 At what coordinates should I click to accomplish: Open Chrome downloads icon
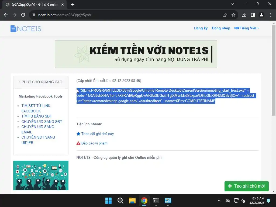(244, 15)
